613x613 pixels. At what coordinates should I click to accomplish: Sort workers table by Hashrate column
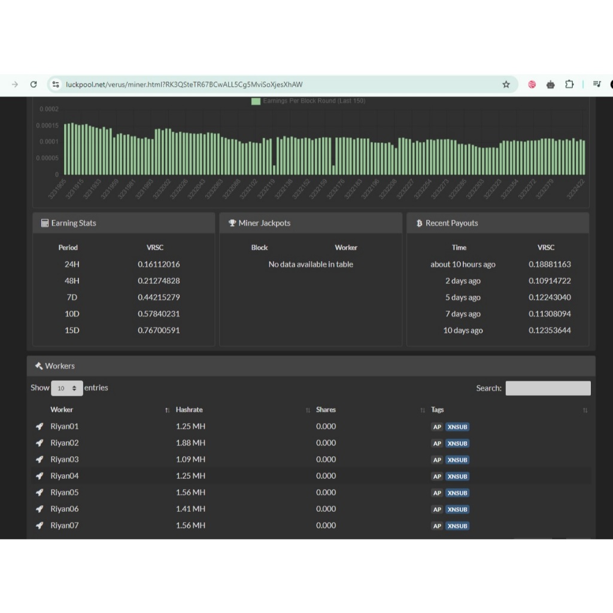[189, 410]
